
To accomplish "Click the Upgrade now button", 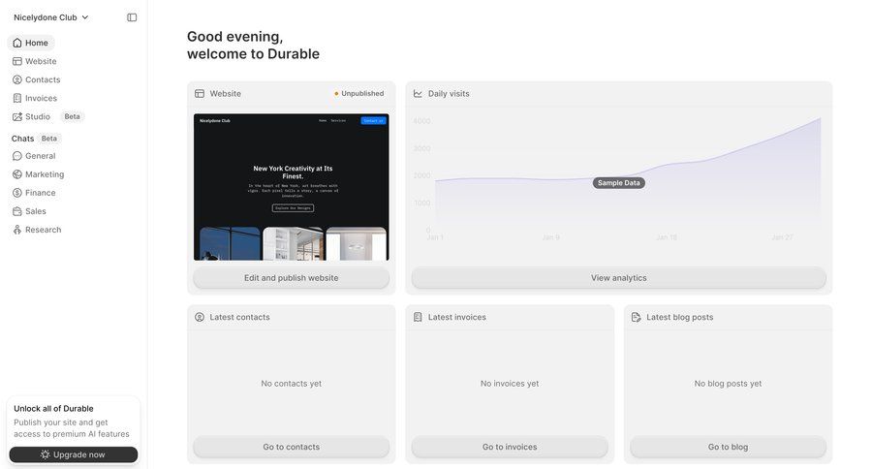I will 74,454.
